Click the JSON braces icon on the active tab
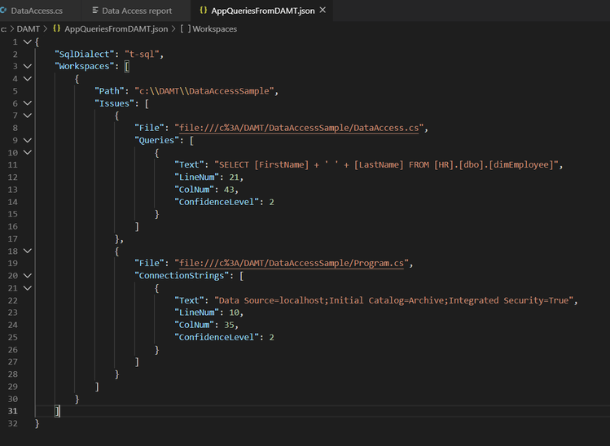The height and width of the screenshot is (446, 610). [203, 11]
